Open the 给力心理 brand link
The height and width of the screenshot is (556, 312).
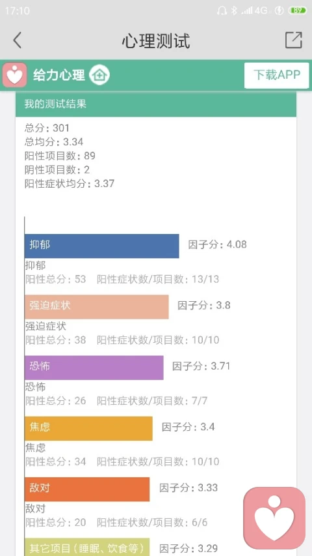pyautogui.click(x=59, y=75)
